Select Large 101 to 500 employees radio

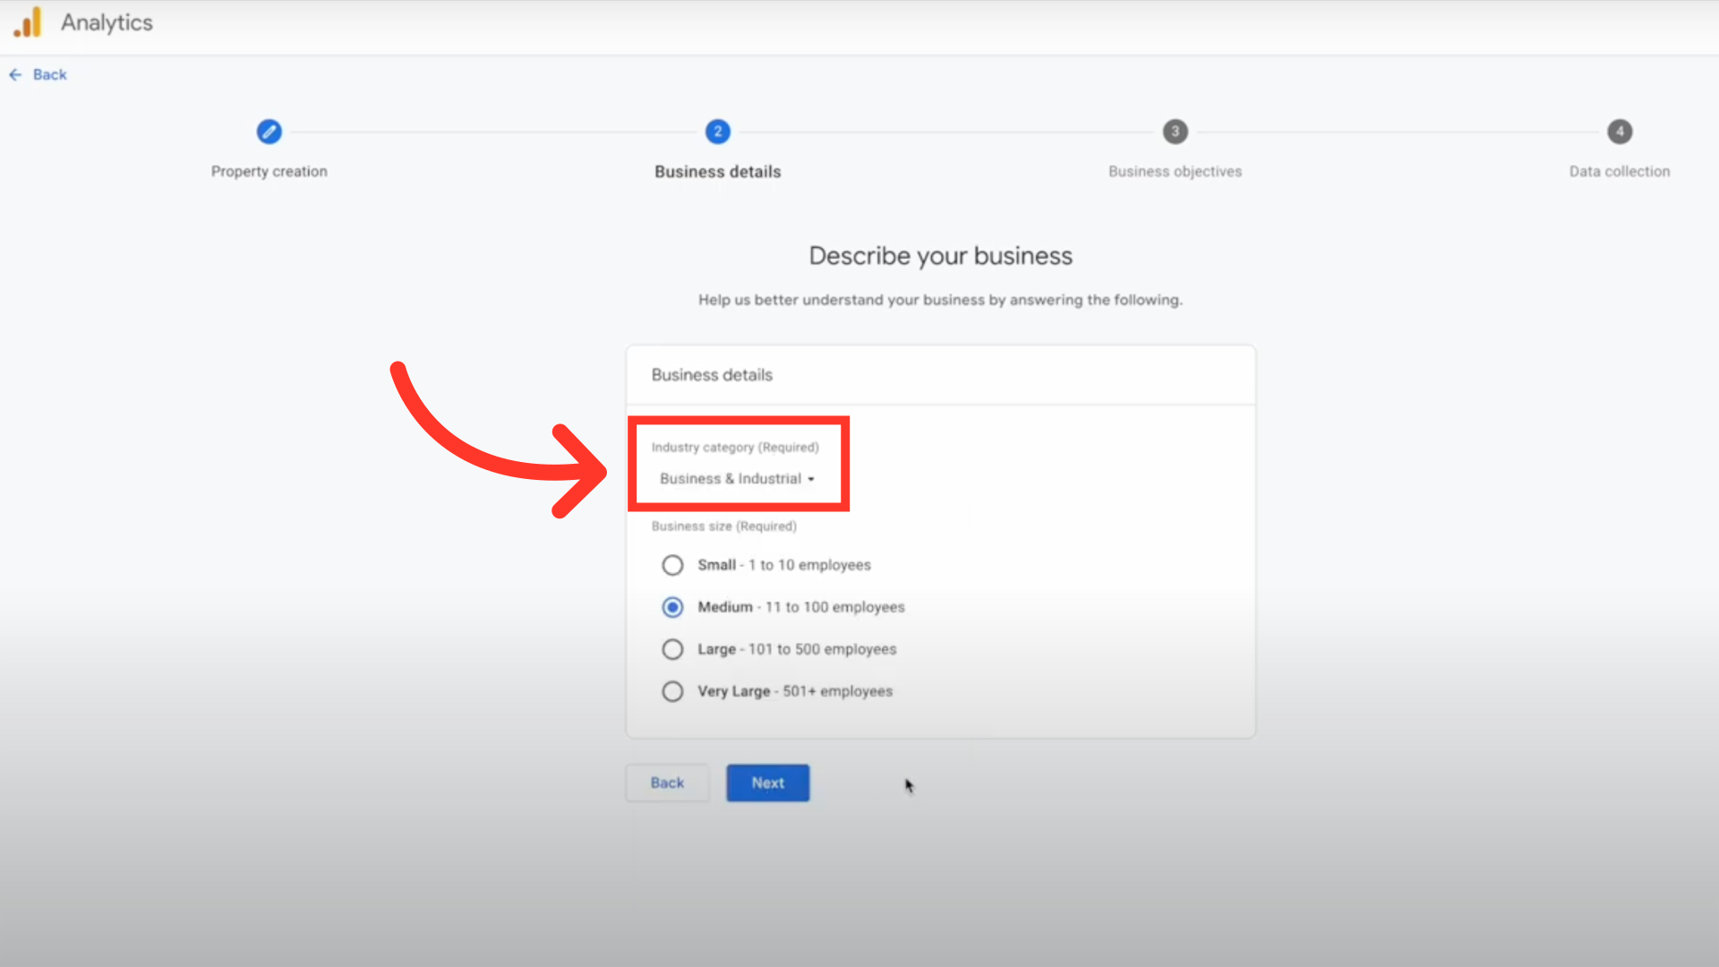(672, 649)
